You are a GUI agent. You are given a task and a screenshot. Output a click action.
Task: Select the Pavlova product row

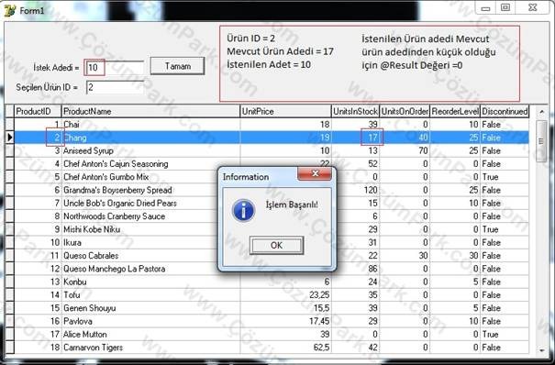(272, 321)
